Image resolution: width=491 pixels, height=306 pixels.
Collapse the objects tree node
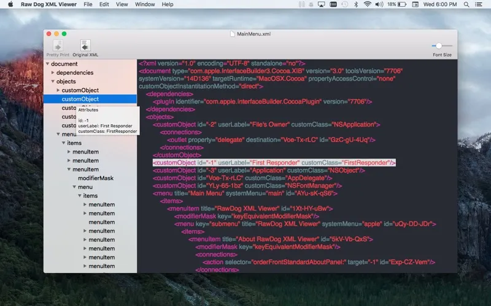click(x=52, y=81)
